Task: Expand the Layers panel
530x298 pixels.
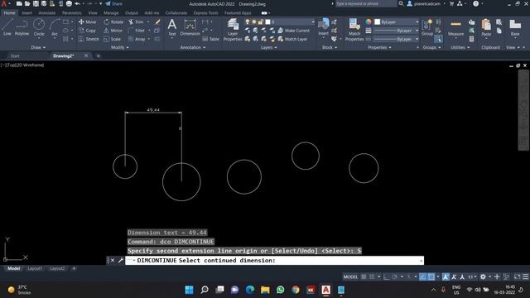Action: [x=269, y=48]
